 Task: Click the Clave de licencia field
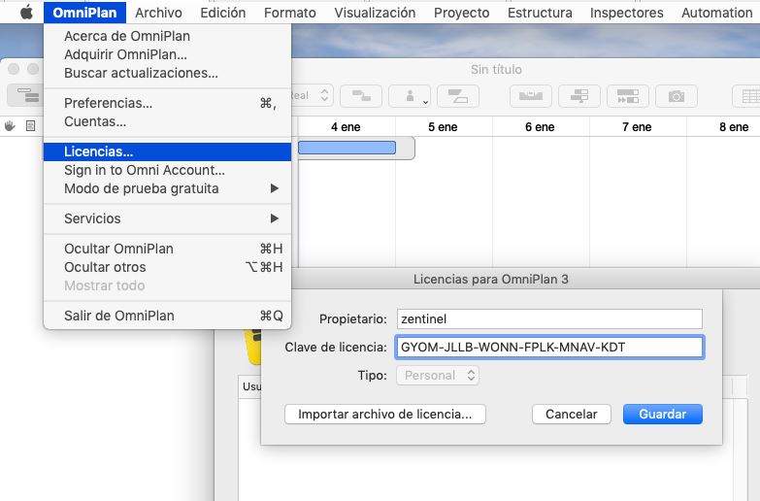[x=549, y=347]
